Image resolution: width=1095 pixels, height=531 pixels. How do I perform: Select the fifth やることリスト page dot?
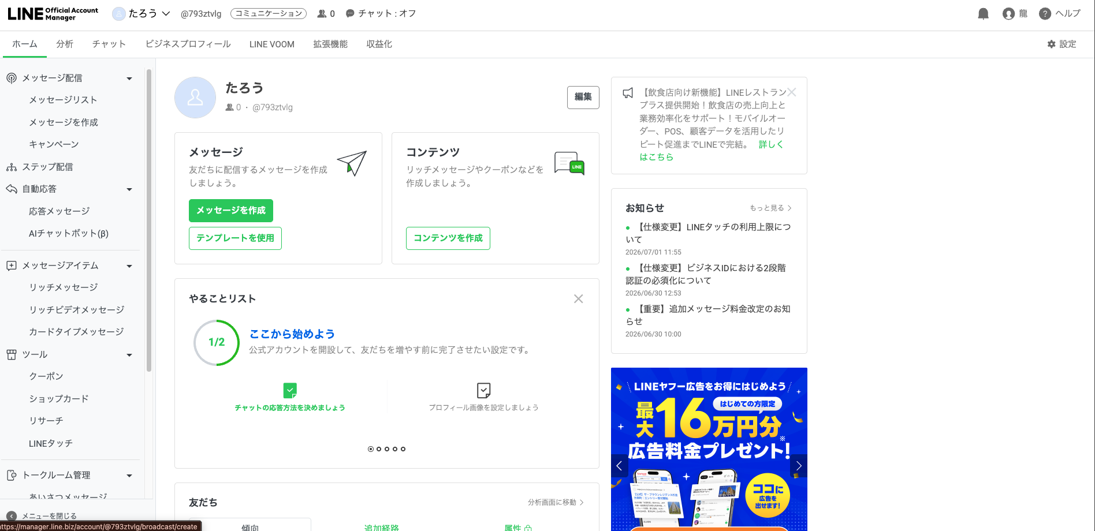pos(403,449)
